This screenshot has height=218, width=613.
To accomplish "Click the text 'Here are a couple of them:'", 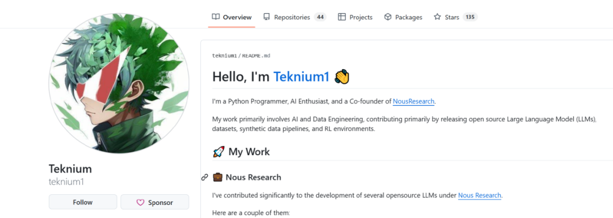I will [251, 213].
